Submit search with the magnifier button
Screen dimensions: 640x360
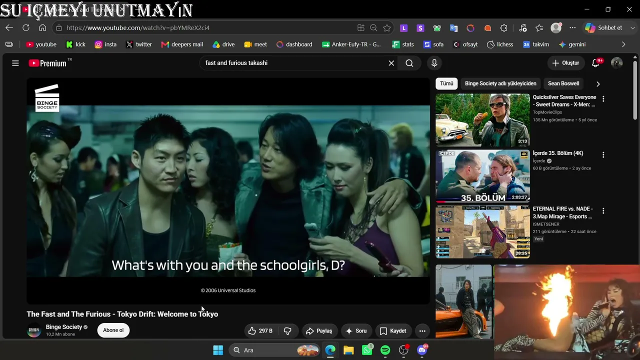point(409,63)
